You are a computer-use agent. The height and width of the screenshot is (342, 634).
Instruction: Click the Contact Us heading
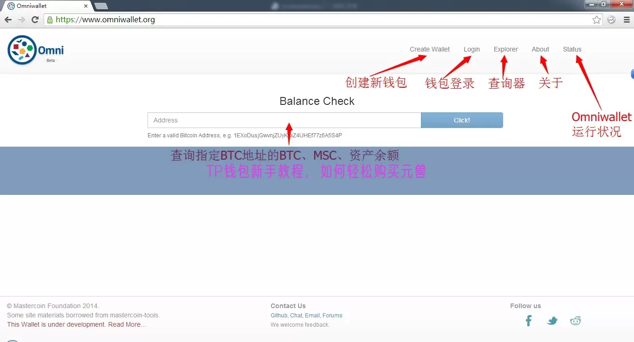(288, 306)
